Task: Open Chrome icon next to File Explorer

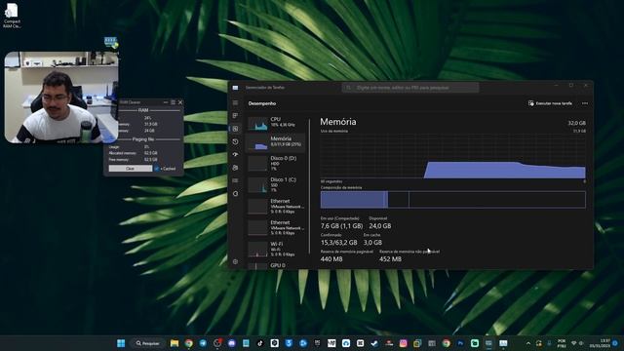Action: click(188, 343)
